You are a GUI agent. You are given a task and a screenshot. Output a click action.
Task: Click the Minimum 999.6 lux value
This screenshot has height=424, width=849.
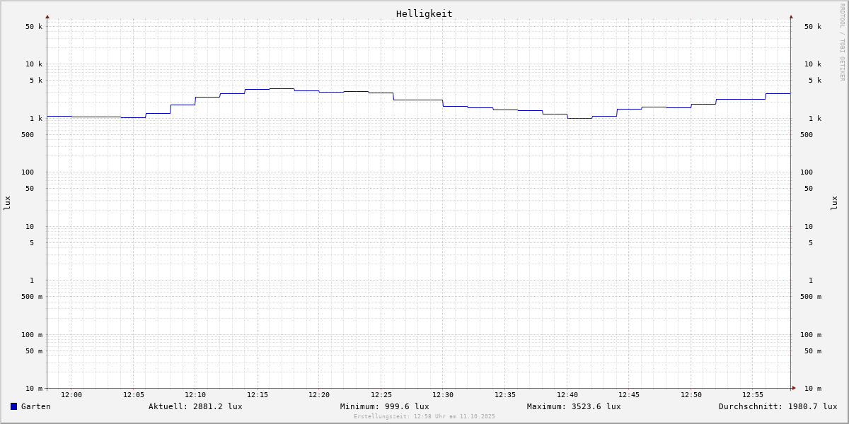[x=384, y=406]
